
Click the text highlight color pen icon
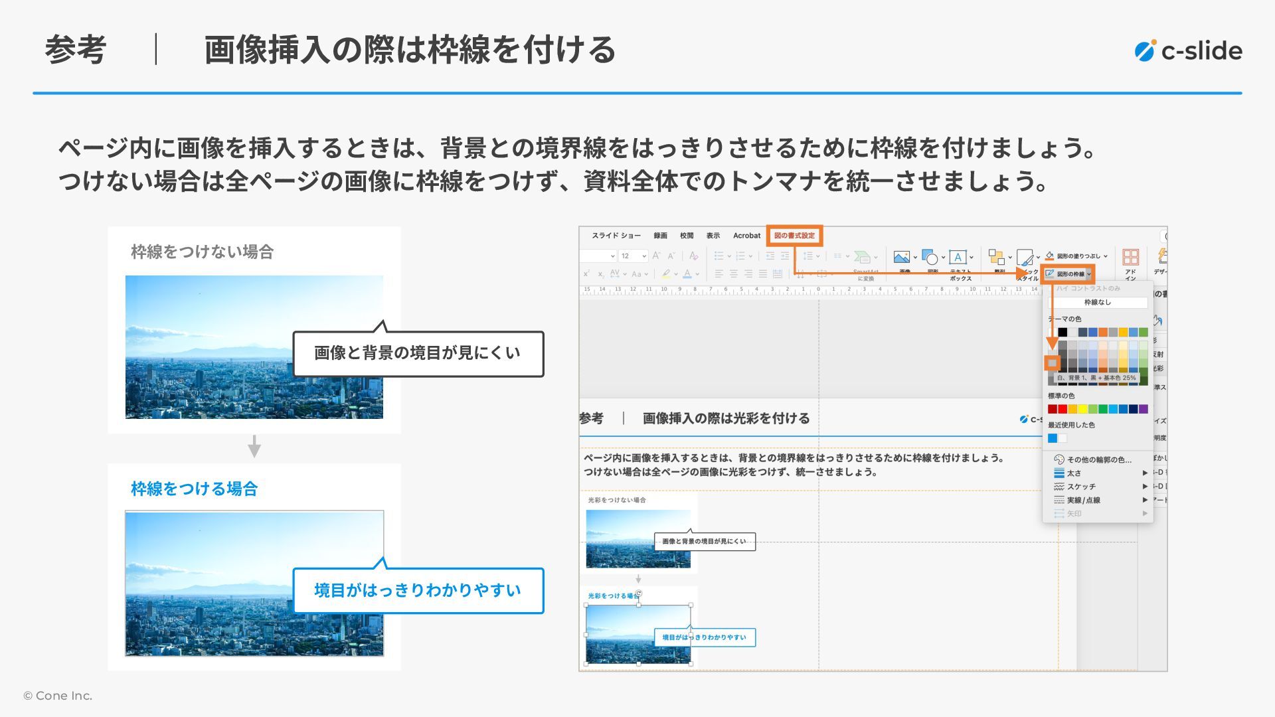tap(665, 274)
